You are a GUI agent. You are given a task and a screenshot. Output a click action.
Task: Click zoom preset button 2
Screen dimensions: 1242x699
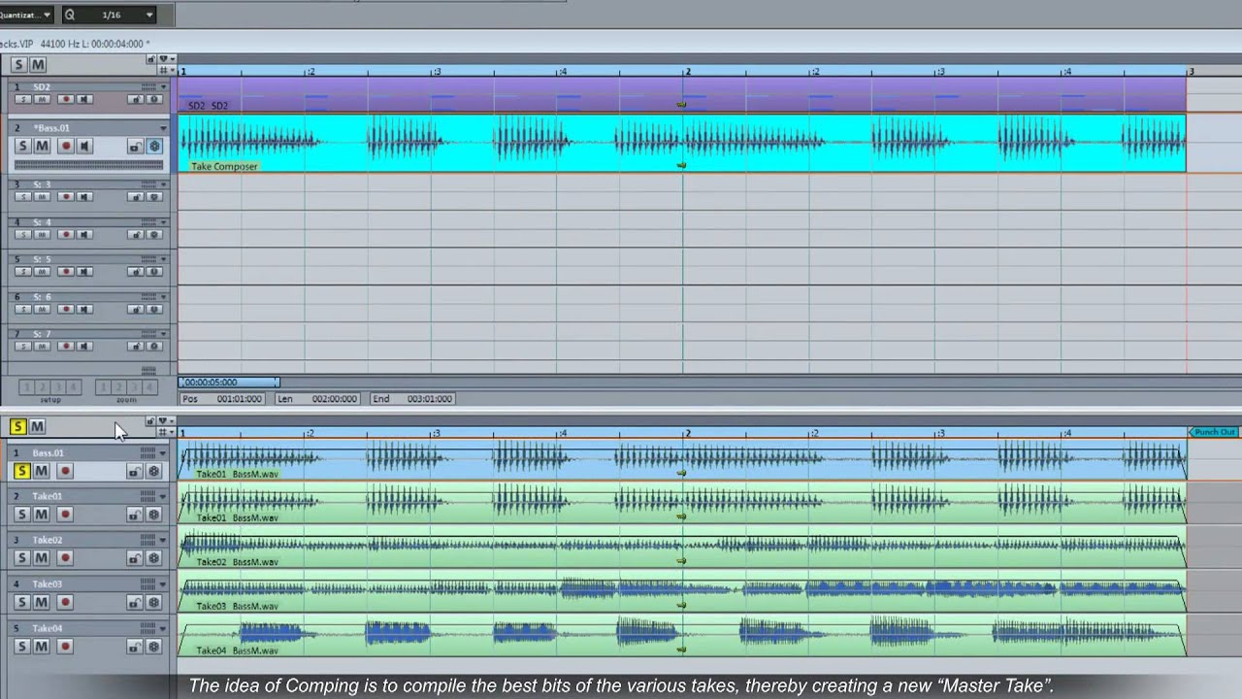point(118,387)
